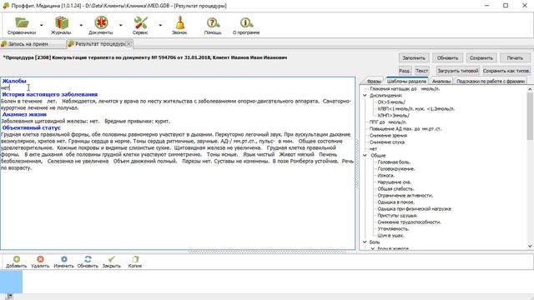Open the Помощь help icon
The image size is (534, 300).
coord(213,22)
